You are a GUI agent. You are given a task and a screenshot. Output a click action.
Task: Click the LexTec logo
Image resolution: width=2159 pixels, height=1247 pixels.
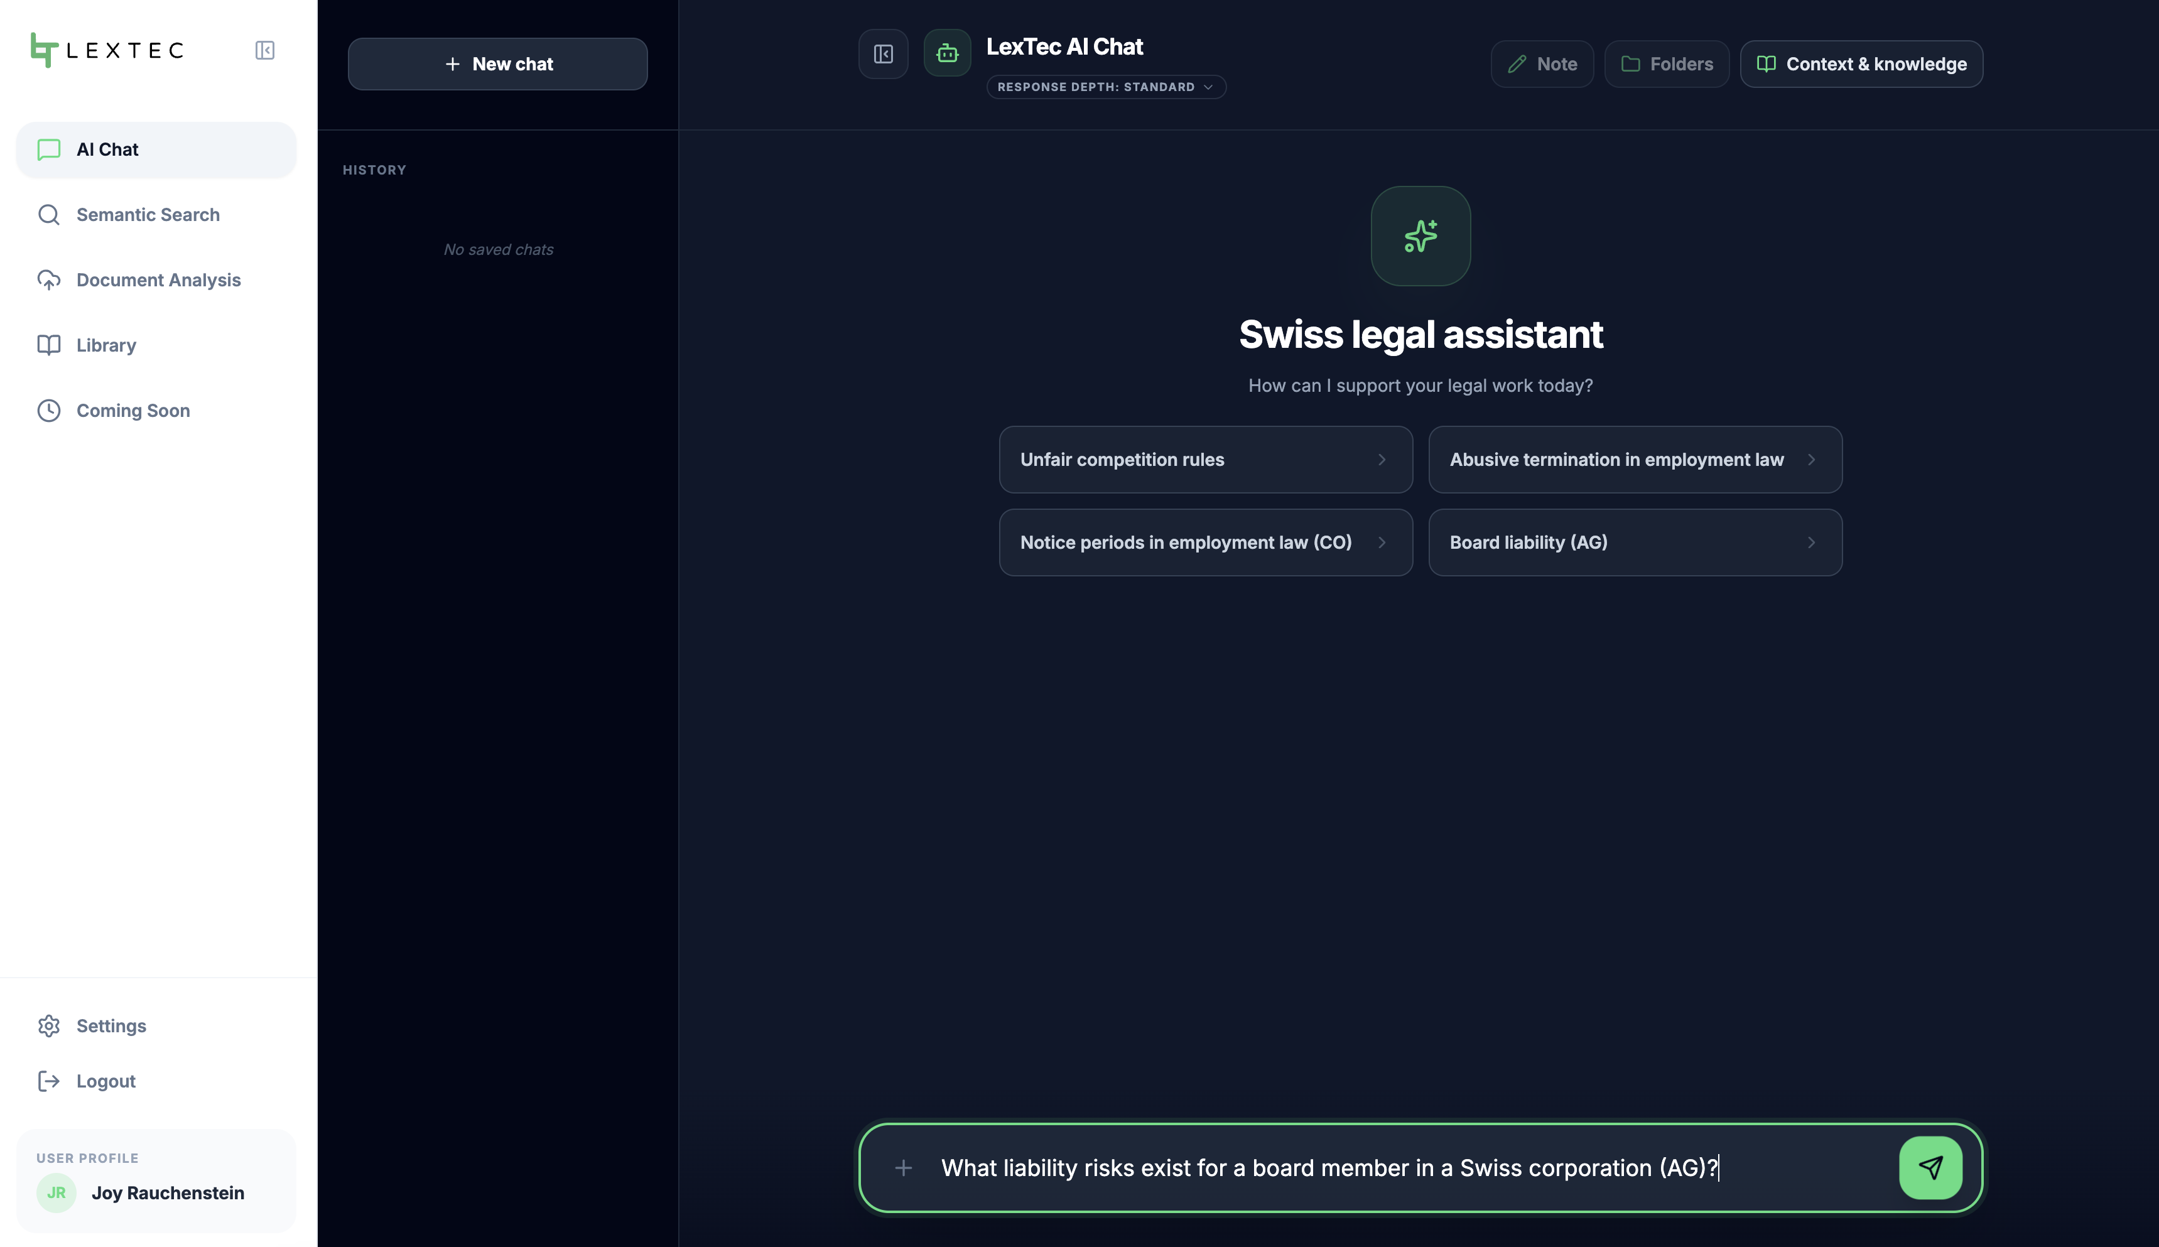pyautogui.click(x=107, y=50)
